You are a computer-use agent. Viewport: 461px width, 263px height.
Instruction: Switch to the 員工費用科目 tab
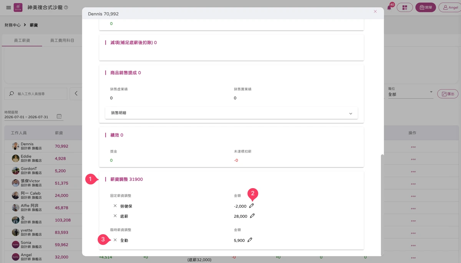pyautogui.click(x=62, y=40)
